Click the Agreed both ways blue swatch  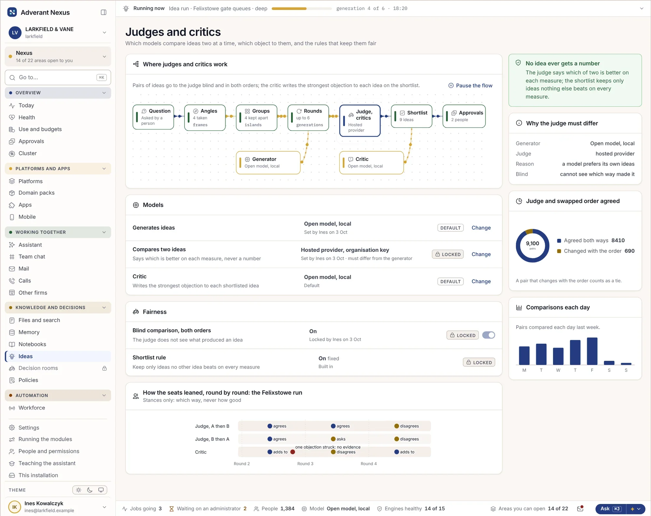[559, 241]
